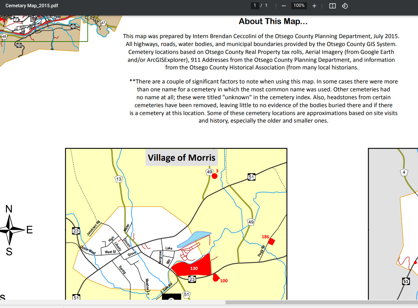The width and height of the screenshot is (418, 308).
Task: Click the text line 'and history, especially the older'
Action: 263,121
